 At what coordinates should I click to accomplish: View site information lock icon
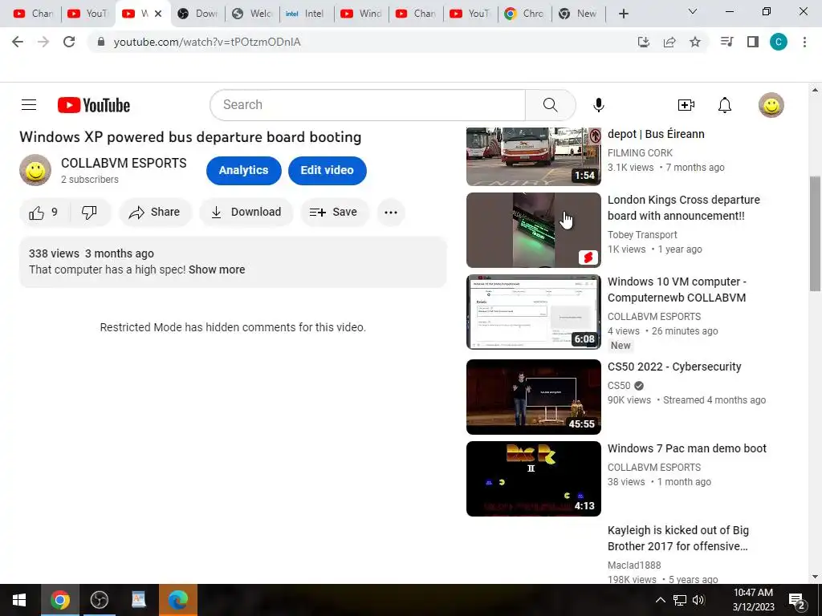101,42
